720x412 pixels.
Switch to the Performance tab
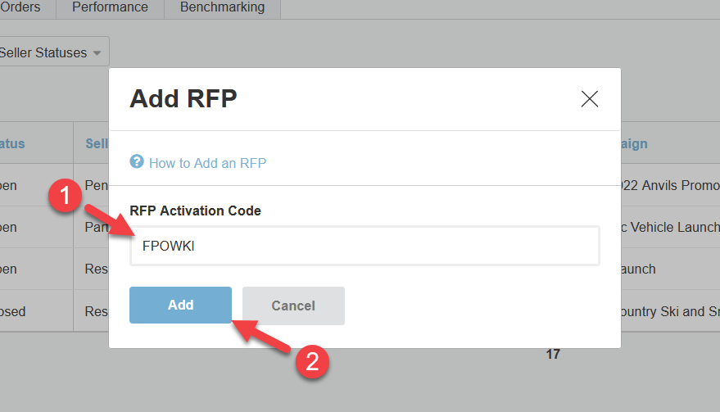[110, 7]
